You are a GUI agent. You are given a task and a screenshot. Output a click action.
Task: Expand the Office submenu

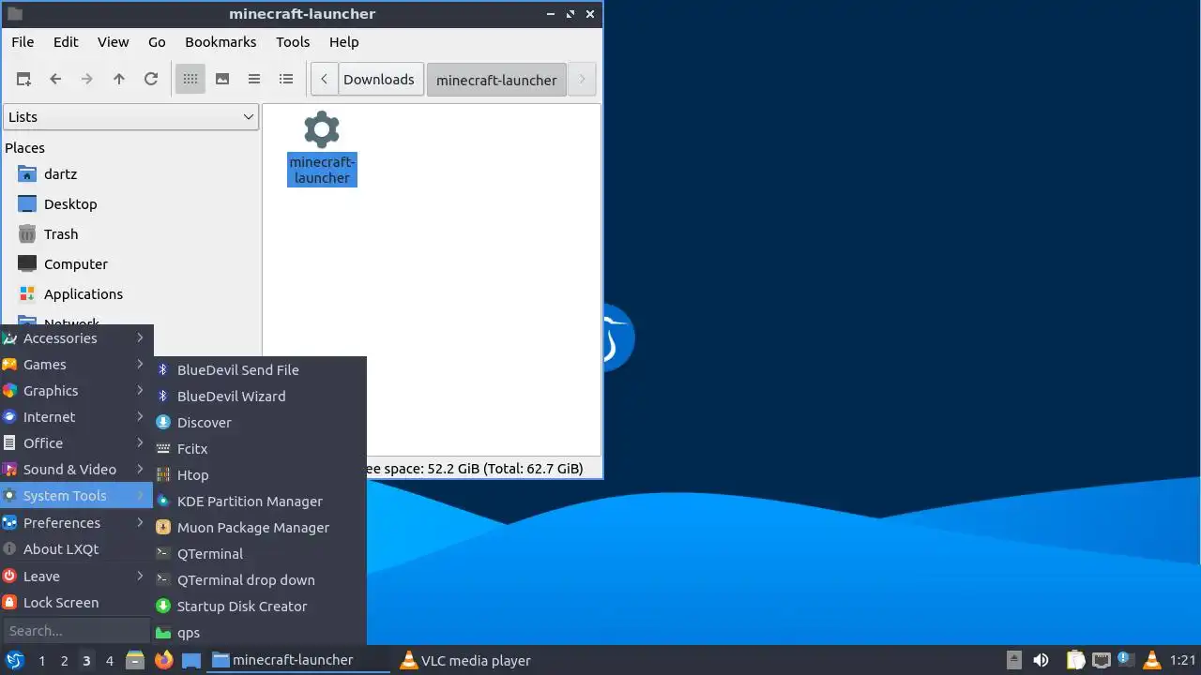[x=76, y=443]
